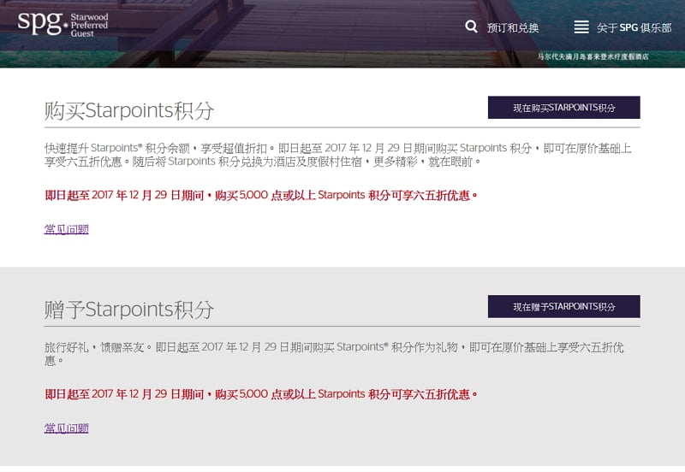This screenshot has width=685, height=472.
Task: Click the 购买Starpoints积分 heading
Action: click(x=129, y=110)
